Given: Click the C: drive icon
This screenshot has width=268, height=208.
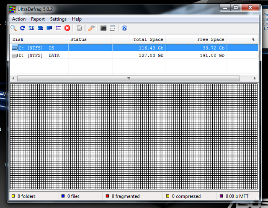Looking at the screenshot, I should tap(15, 48).
